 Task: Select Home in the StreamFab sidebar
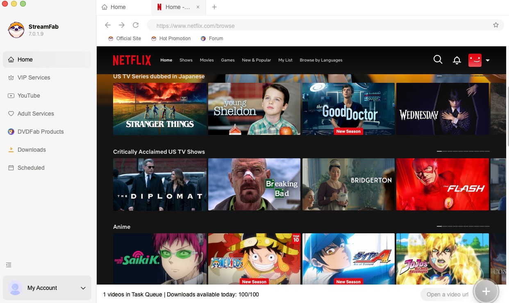pyautogui.click(x=47, y=59)
